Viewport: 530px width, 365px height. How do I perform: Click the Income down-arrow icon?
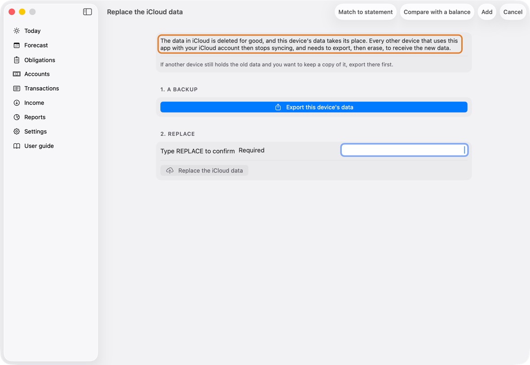point(17,103)
